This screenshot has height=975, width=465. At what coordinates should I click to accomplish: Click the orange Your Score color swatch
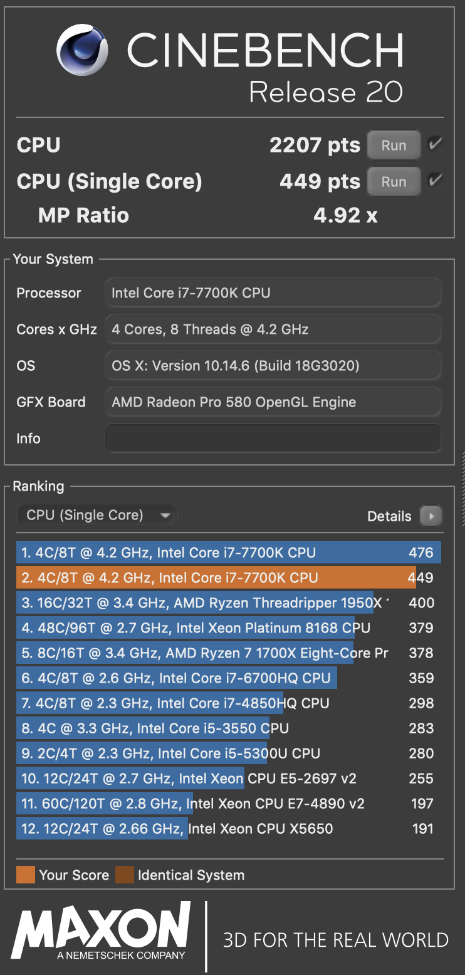tap(26, 875)
